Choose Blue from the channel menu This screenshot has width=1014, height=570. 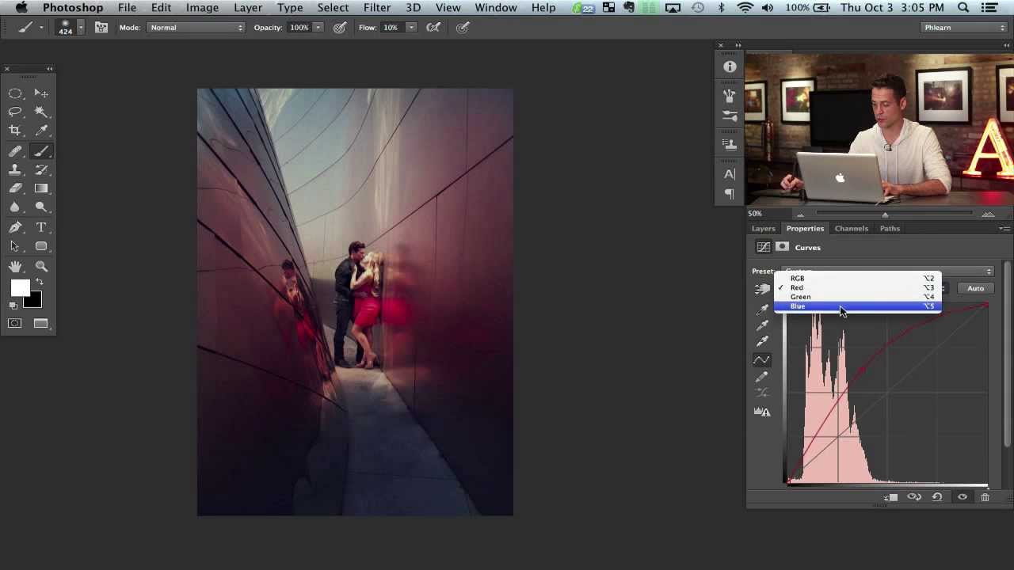798,306
